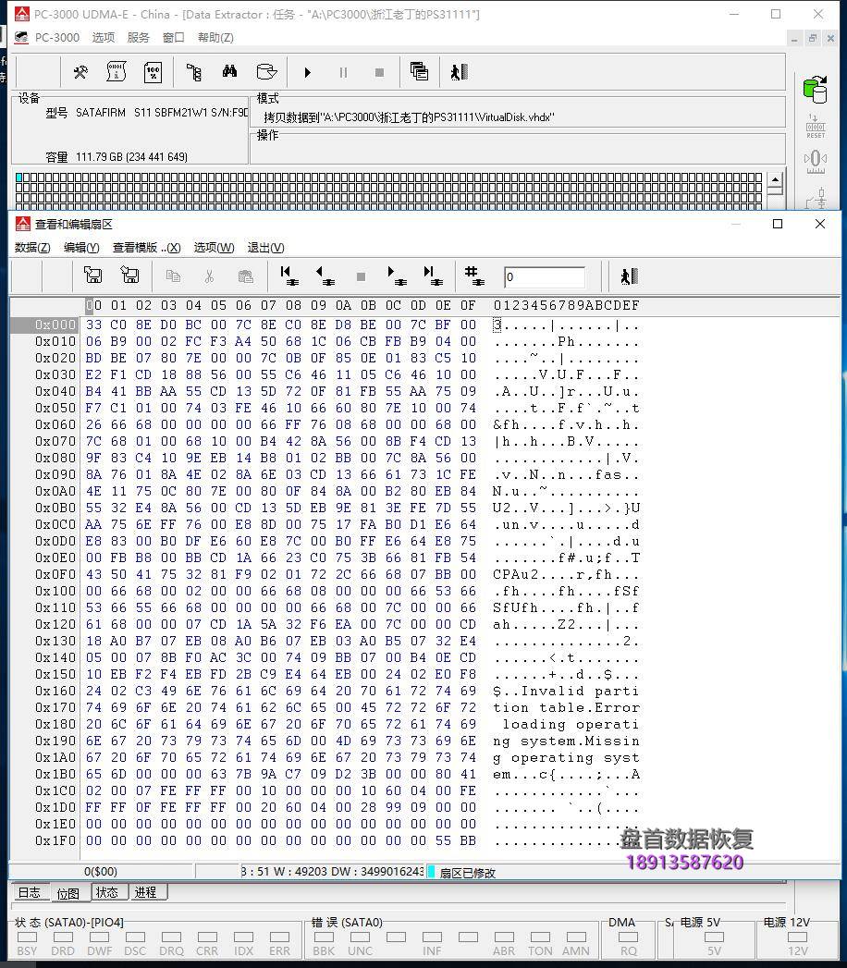Click the exit icon on the main toolbar
Viewport: 847px width, 968px height.
(459, 72)
